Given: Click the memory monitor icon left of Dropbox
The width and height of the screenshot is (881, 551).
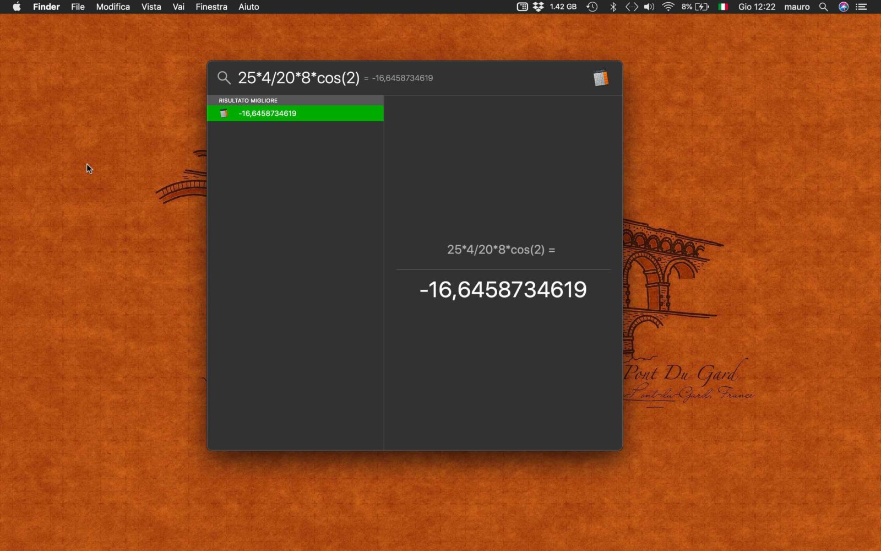Looking at the screenshot, I should 522,7.
